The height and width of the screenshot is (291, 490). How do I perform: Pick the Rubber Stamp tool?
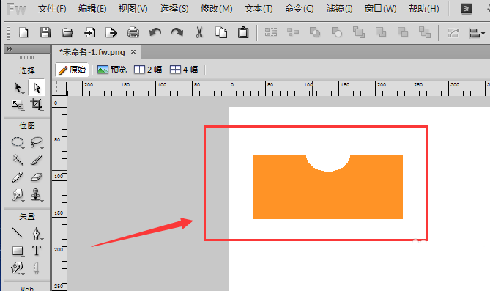(36, 195)
